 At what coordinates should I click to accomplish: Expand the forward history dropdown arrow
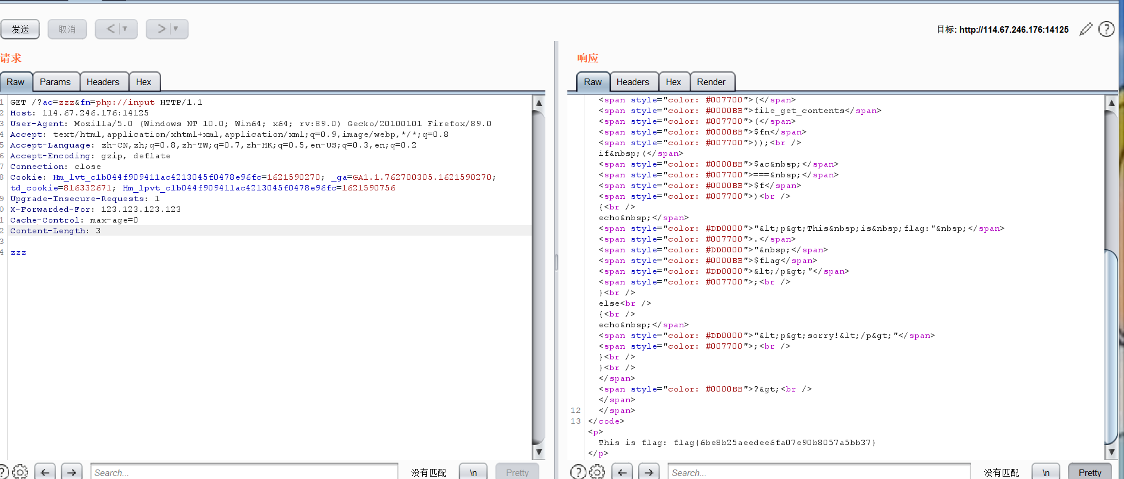[x=176, y=29]
